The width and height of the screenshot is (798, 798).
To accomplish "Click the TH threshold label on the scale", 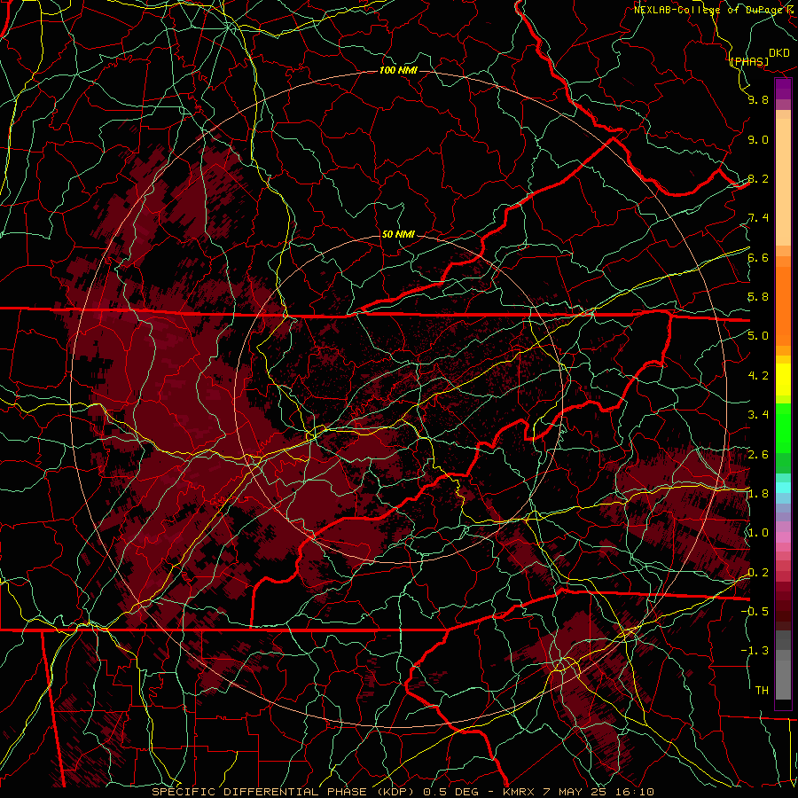I will coord(762,691).
